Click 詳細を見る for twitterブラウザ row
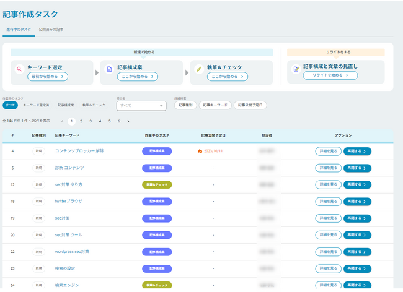The image size is (403, 292). [328, 202]
